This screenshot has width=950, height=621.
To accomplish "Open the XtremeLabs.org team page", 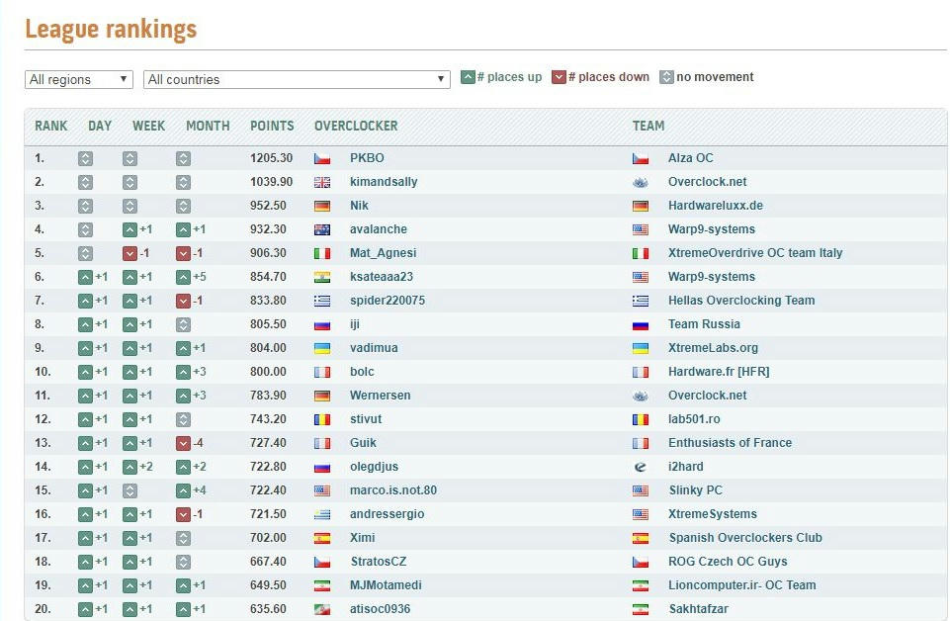I will pyautogui.click(x=713, y=348).
